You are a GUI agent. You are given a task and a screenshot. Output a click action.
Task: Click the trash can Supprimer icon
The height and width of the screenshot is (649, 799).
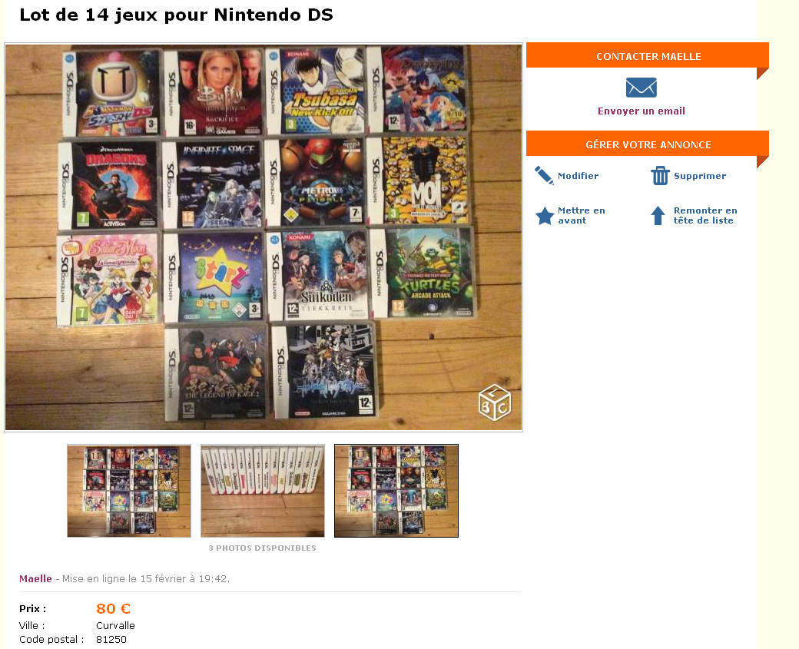[660, 175]
